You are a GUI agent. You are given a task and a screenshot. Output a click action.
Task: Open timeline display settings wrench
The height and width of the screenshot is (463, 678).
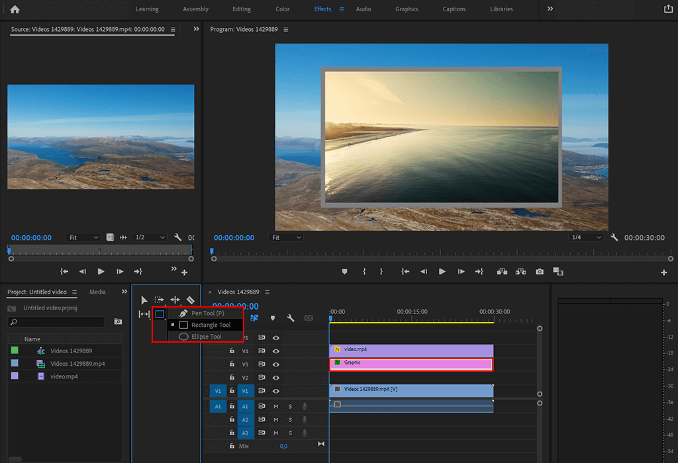coord(291,318)
